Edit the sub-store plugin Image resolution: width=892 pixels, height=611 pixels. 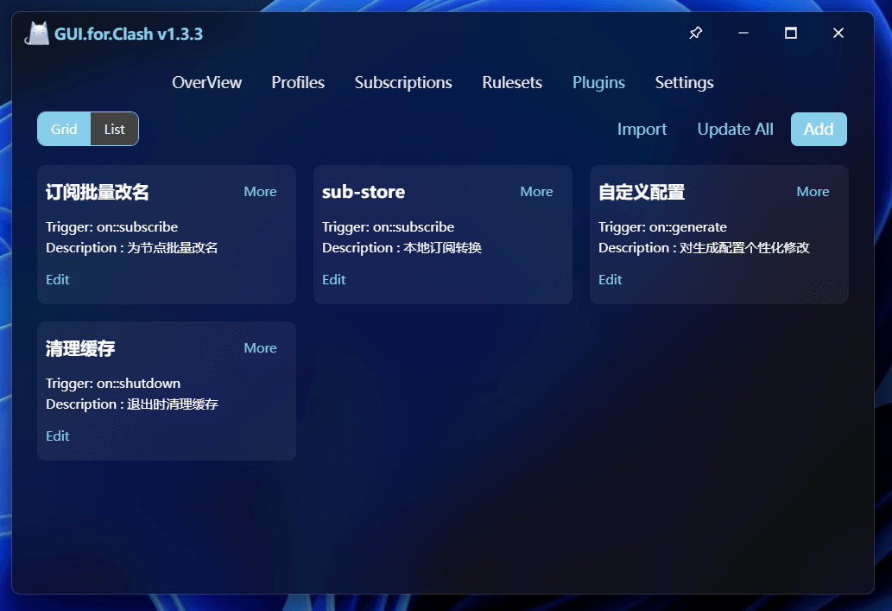pos(334,280)
